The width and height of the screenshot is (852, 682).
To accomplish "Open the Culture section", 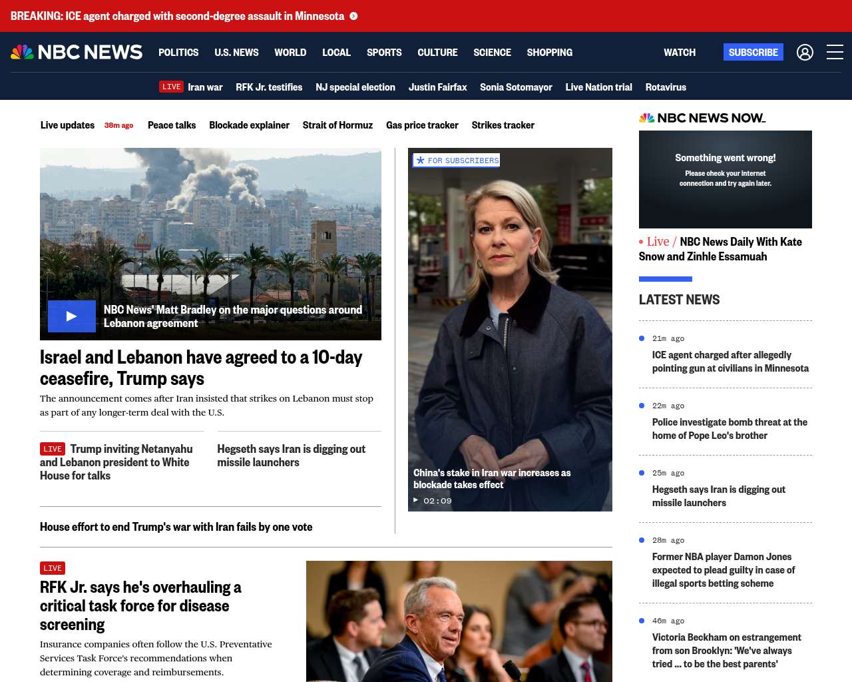I will pos(437,52).
